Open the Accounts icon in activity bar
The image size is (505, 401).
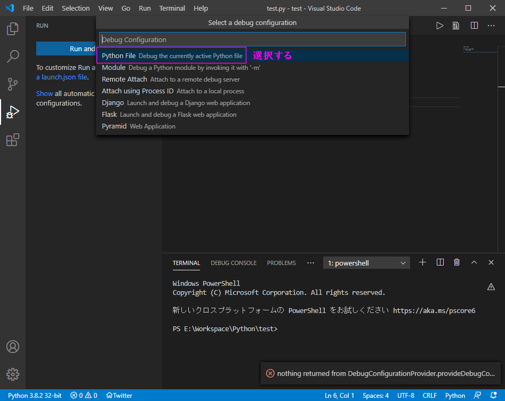click(13, 347)
